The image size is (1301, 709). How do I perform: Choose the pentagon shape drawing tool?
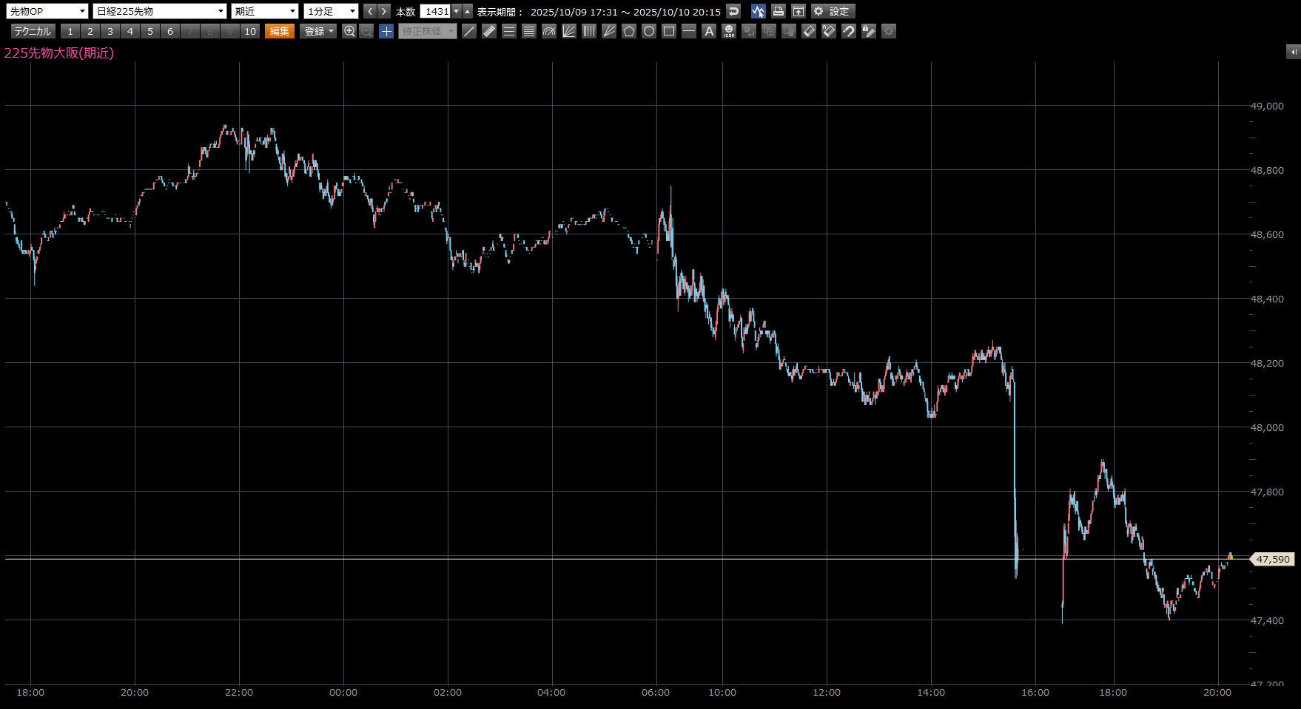(629, 31)
